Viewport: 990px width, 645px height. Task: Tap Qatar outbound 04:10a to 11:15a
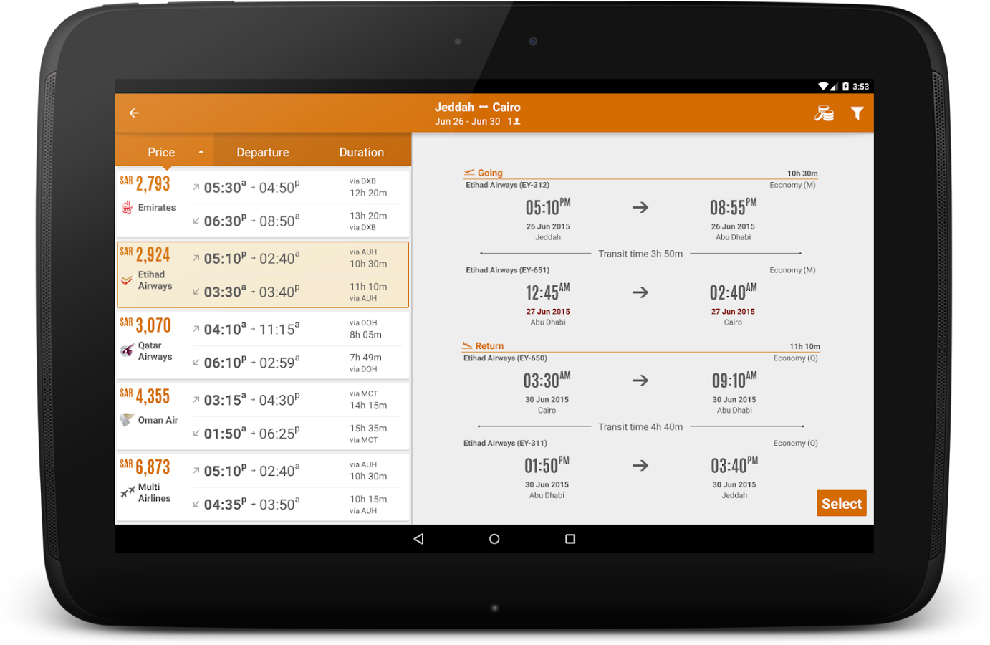(x=251, y=329)
